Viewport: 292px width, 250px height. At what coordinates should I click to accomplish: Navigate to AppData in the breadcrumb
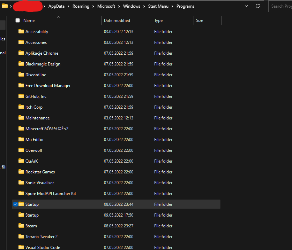pyautogui.click(x=57, y=6)
